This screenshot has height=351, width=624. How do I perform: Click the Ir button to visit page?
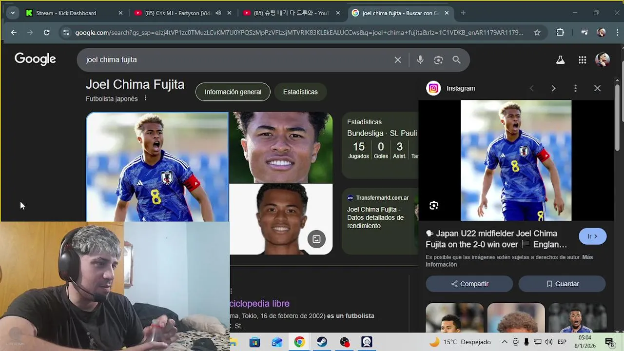pyautogui.click(x=592, y=236)
